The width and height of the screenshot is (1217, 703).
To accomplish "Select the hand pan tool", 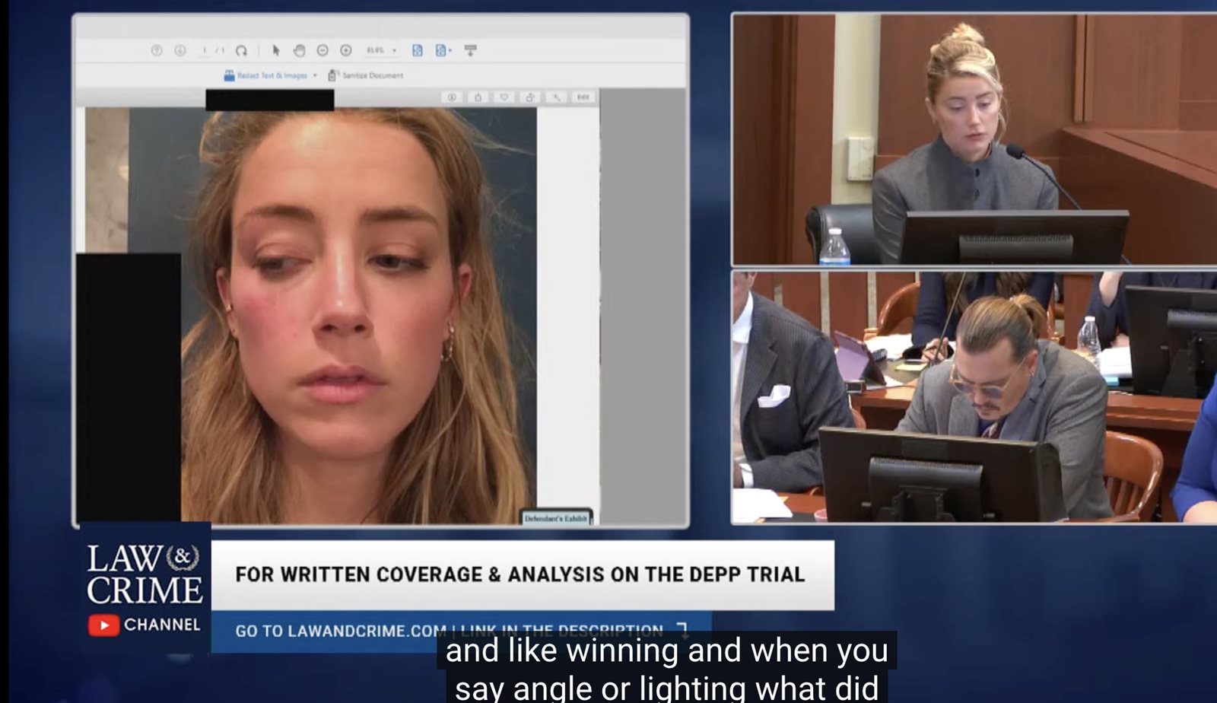I will pyautogui.click(x=299, y=50).
